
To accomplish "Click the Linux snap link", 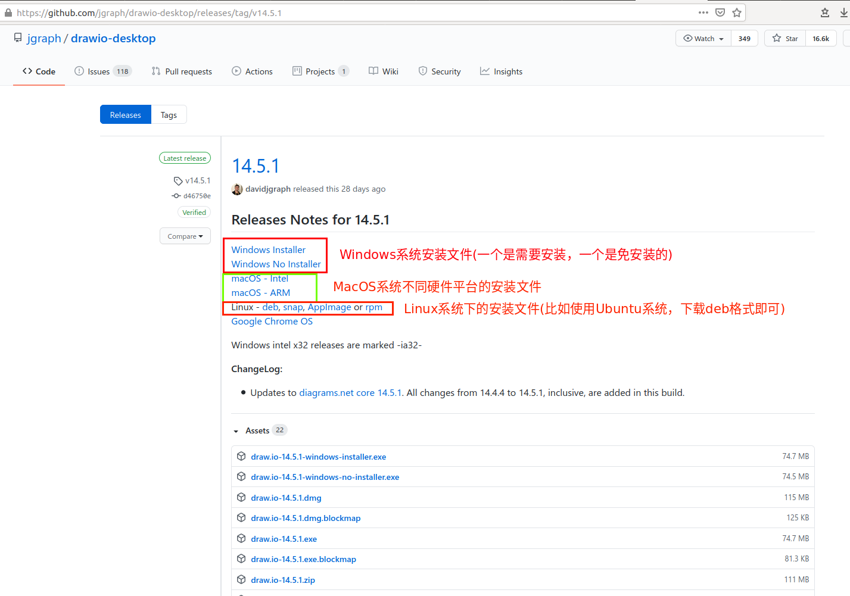I will pyautogui.click(x=292, y=307).
